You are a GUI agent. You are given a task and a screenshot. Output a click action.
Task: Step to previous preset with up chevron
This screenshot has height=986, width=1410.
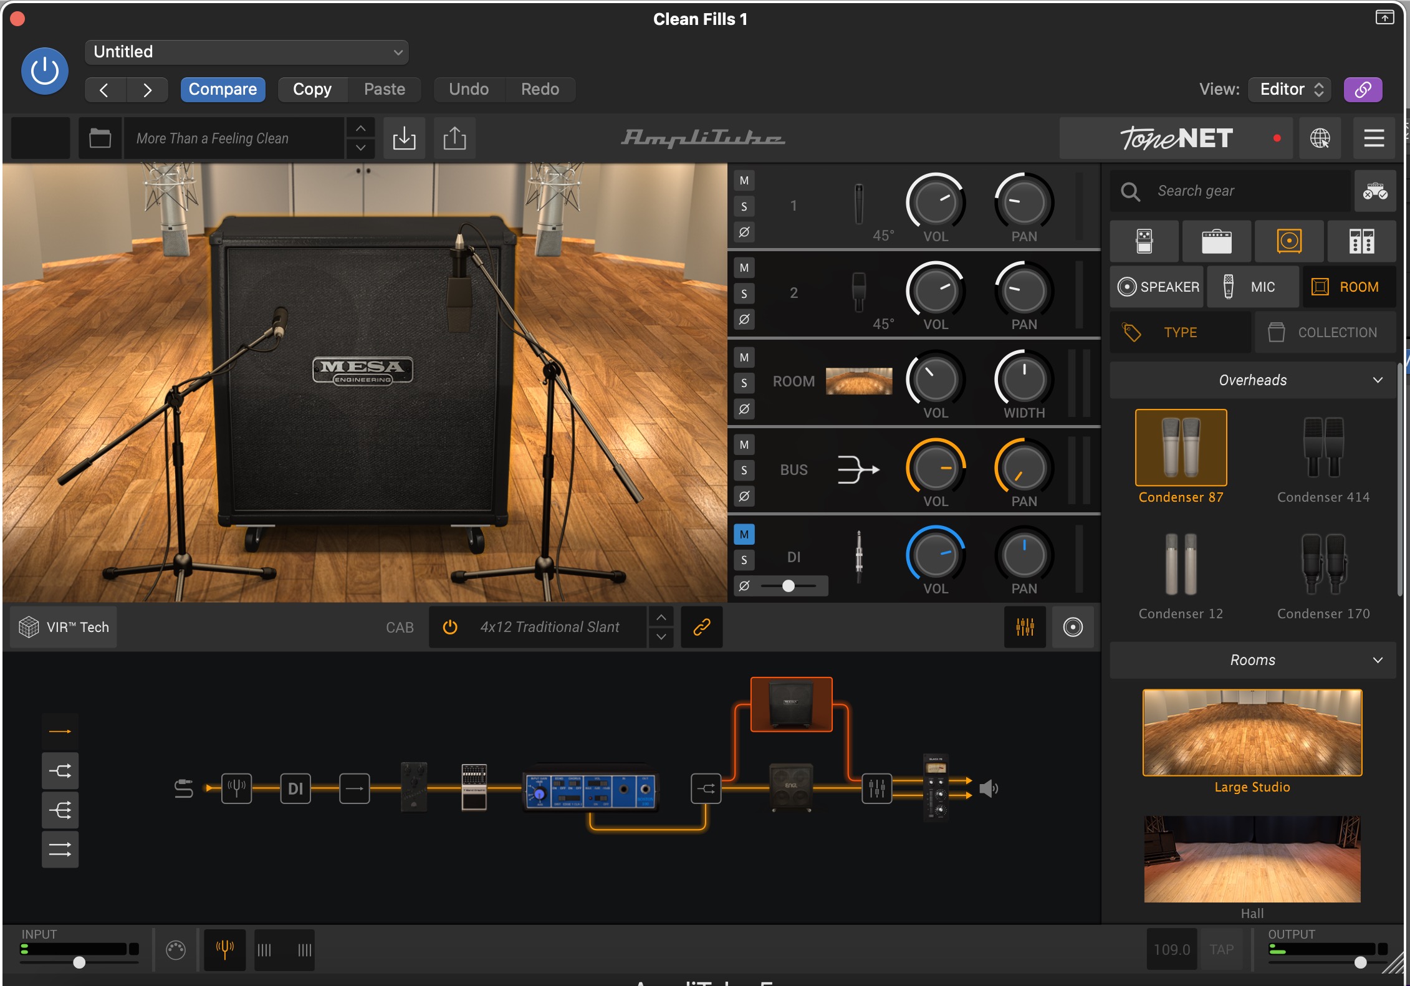[360, 128]
